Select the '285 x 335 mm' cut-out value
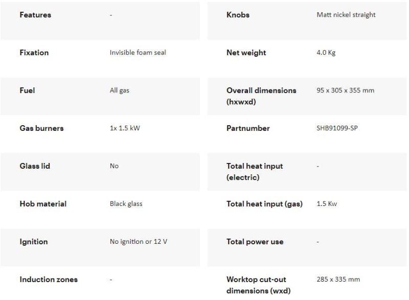Screen dimensions: 409x300 pos(338,280)
